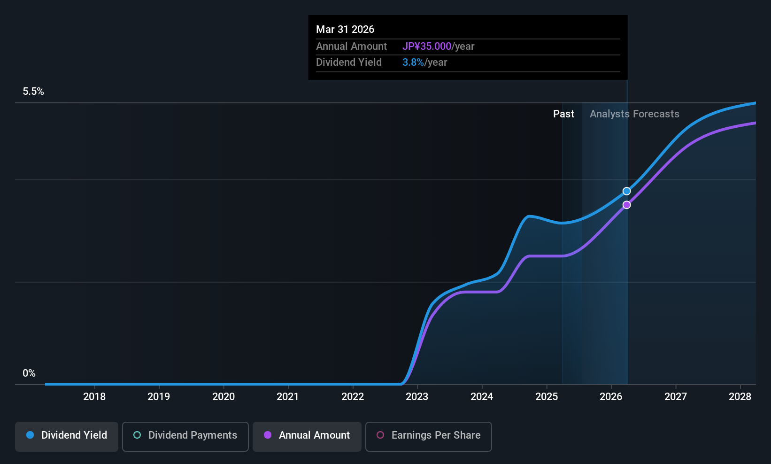771x464 pixels.
Task: Click the Past region label
Action: click(563, 114)
